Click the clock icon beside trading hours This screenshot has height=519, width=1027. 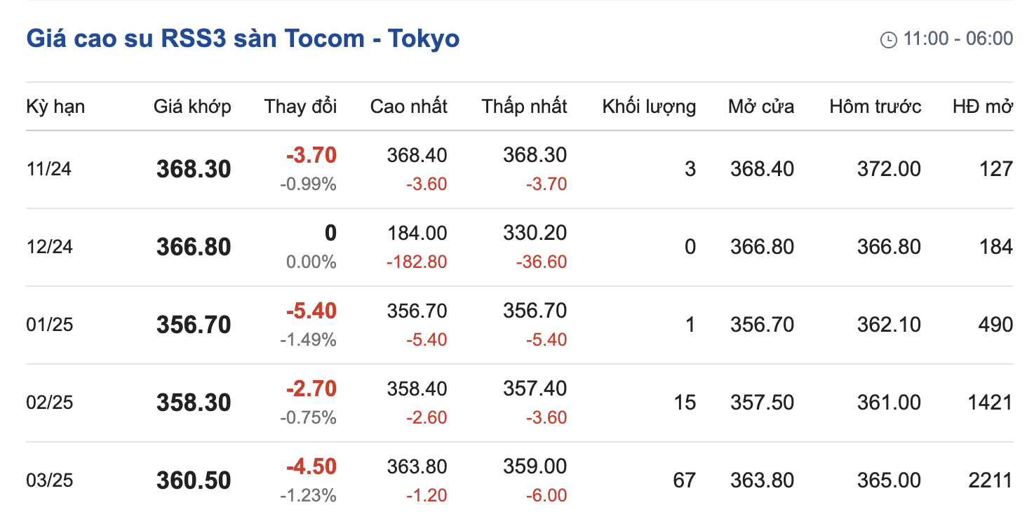tap(888, 39)
